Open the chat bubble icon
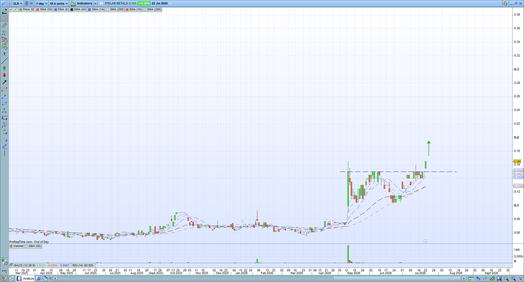 point(38,279)
